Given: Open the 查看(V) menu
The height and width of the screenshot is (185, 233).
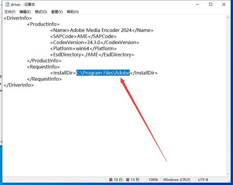Looking at the screenshot, I should click(x=57, y=12).
